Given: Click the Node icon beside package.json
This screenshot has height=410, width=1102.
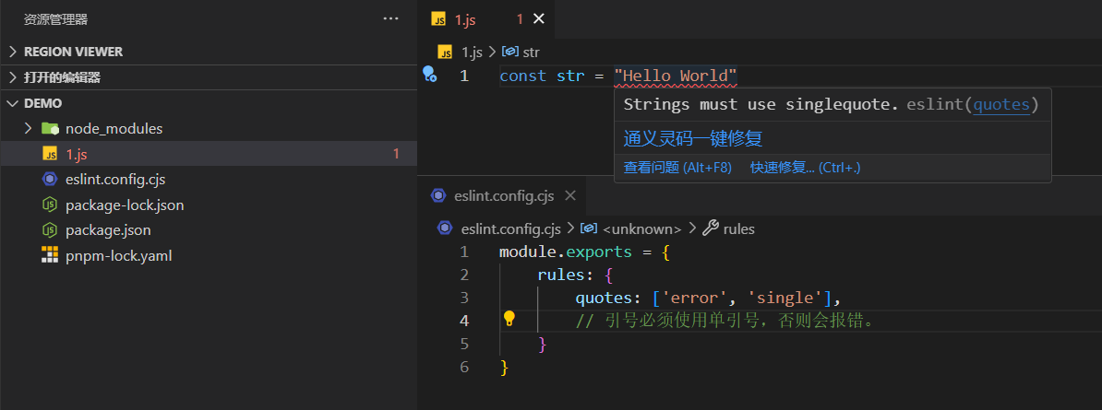Looking at the screenshot, I should pyautogui.click(x=50, y=230).
